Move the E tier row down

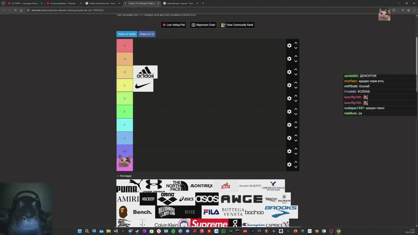click(296, 114)
